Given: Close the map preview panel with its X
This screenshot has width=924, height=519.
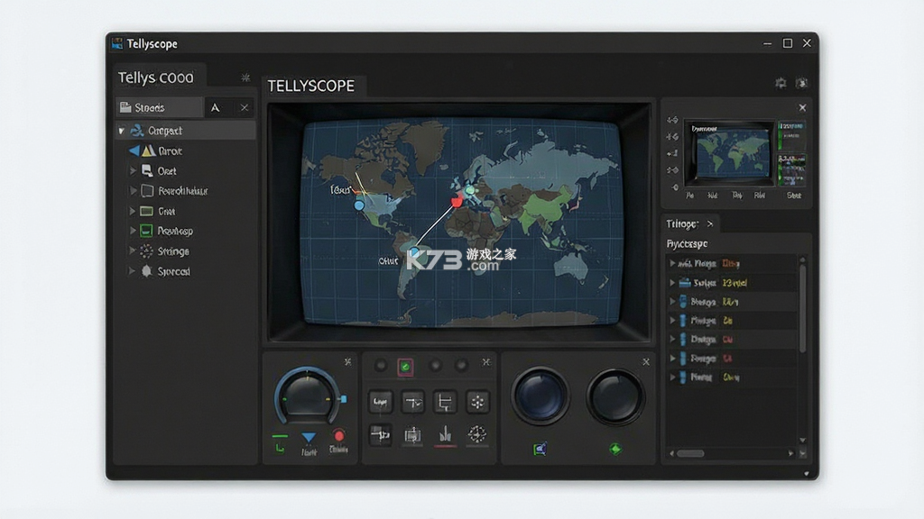Looking at the screenshot, I should (802, 108).
